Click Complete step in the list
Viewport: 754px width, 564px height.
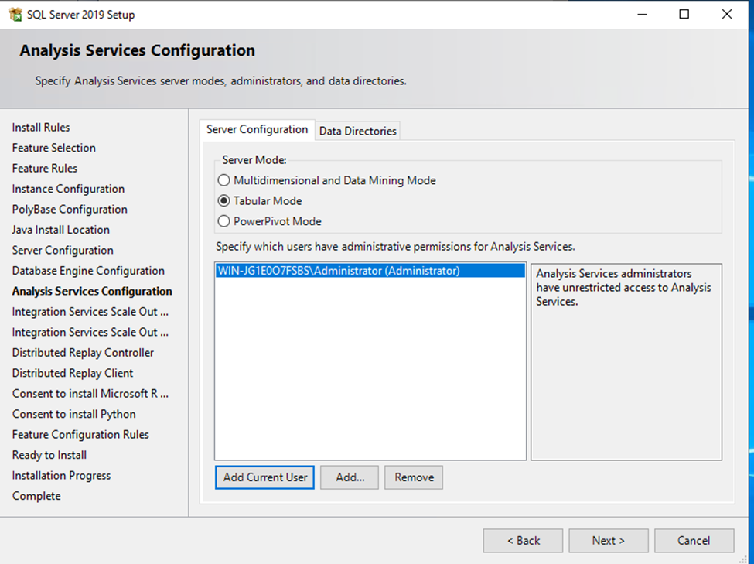[x=36, y=496]
